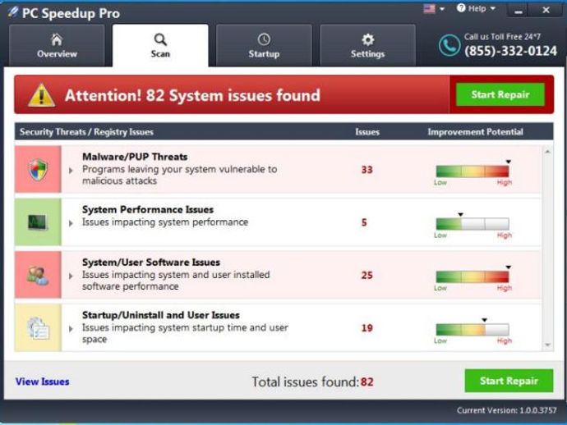Click the Malware/PUP Threats title
567x425 pixels.
[135, 157]
